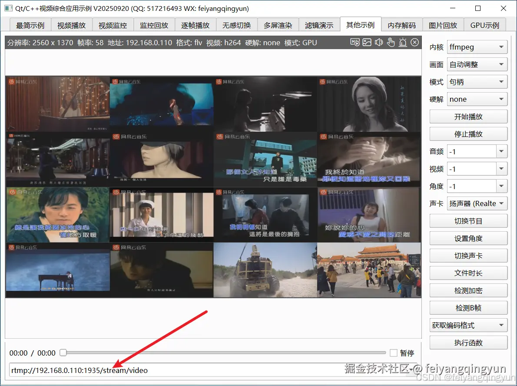Screen dimensions: 517x386
Task: Switch to the 视频播放 tab
Action: (x=72, y=25)
